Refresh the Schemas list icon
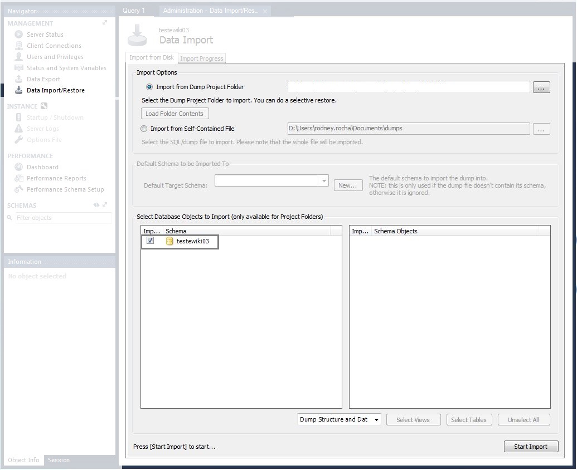The image size is (577, 470). coord(96,205)
